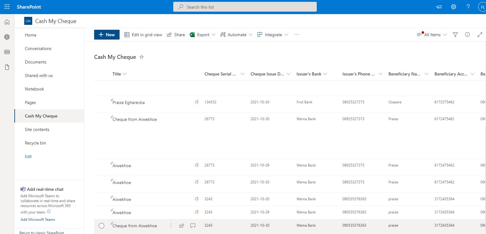This screenshot has width=486, height=234.
Task: Open Documents in site navigation
Action: coord(36,62)
